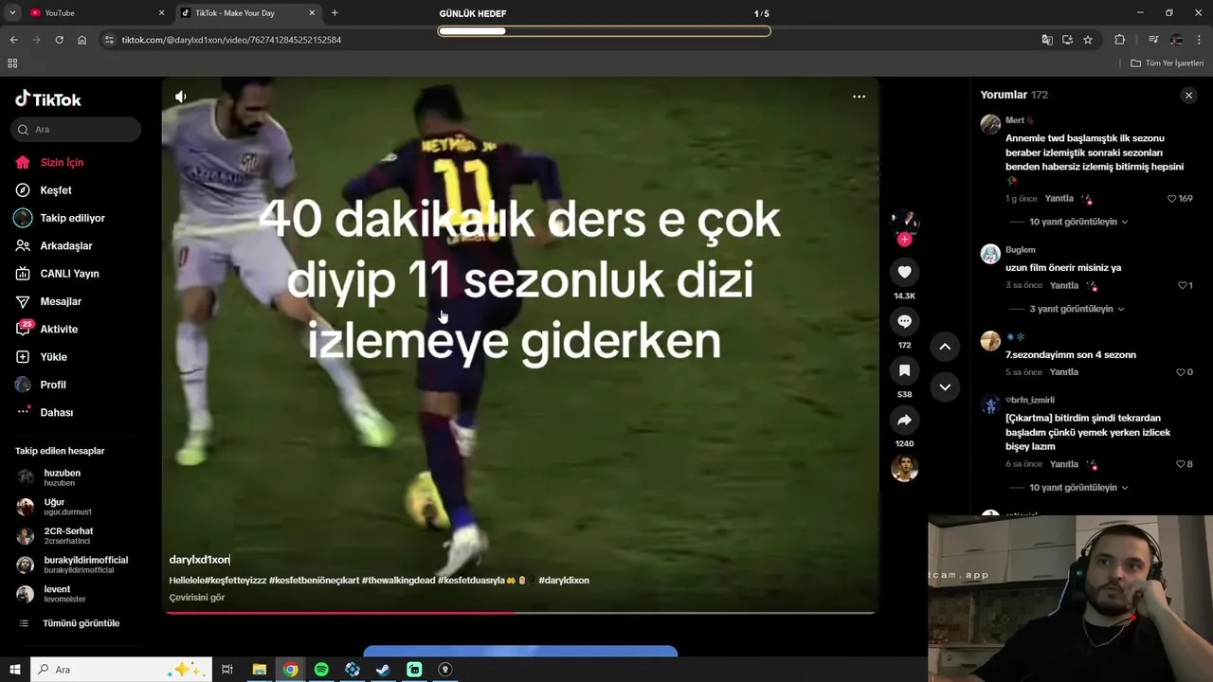Open translate page icon in address bar
This screenshot has width=1213, height=682.
[1046, 40]
